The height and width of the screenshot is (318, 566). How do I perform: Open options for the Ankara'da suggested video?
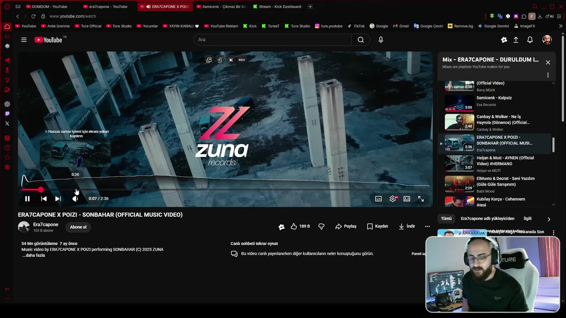click(553, 232)
